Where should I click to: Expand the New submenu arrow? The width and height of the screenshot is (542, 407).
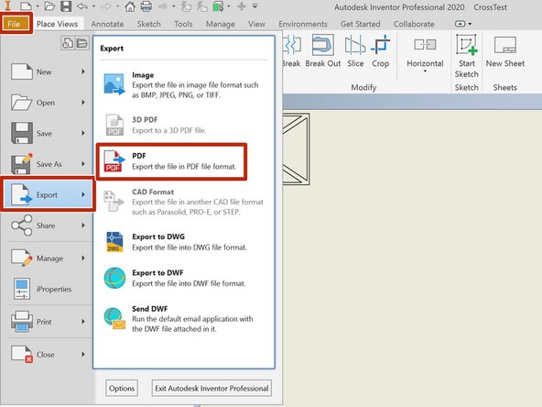pos(83,71)
